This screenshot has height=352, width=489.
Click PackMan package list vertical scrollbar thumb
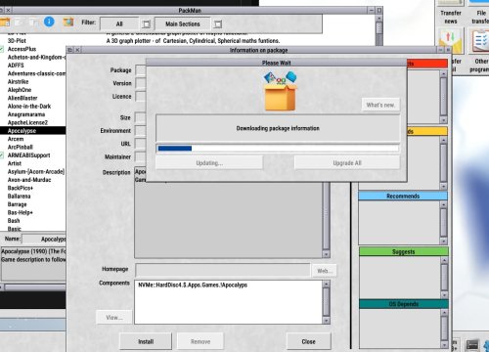tap(379, 27)
